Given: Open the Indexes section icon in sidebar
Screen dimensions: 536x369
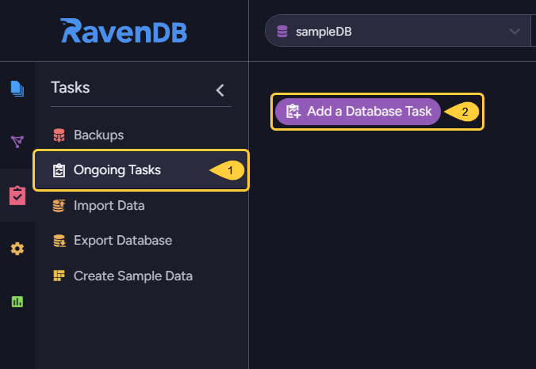Looking at the screenshot, I should tap(17, 141).
